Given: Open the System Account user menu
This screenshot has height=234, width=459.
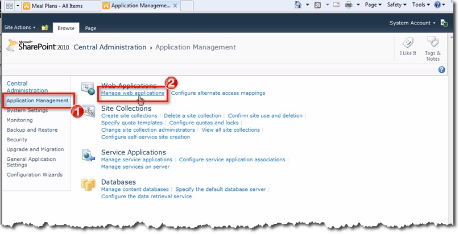Looking at the screenshot, I should (412, 23).
